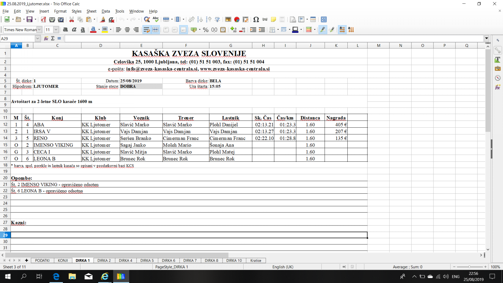503x283 pixels.
Task: Open the Format menu
Action: pyautogui.click(x=60, y=11)
